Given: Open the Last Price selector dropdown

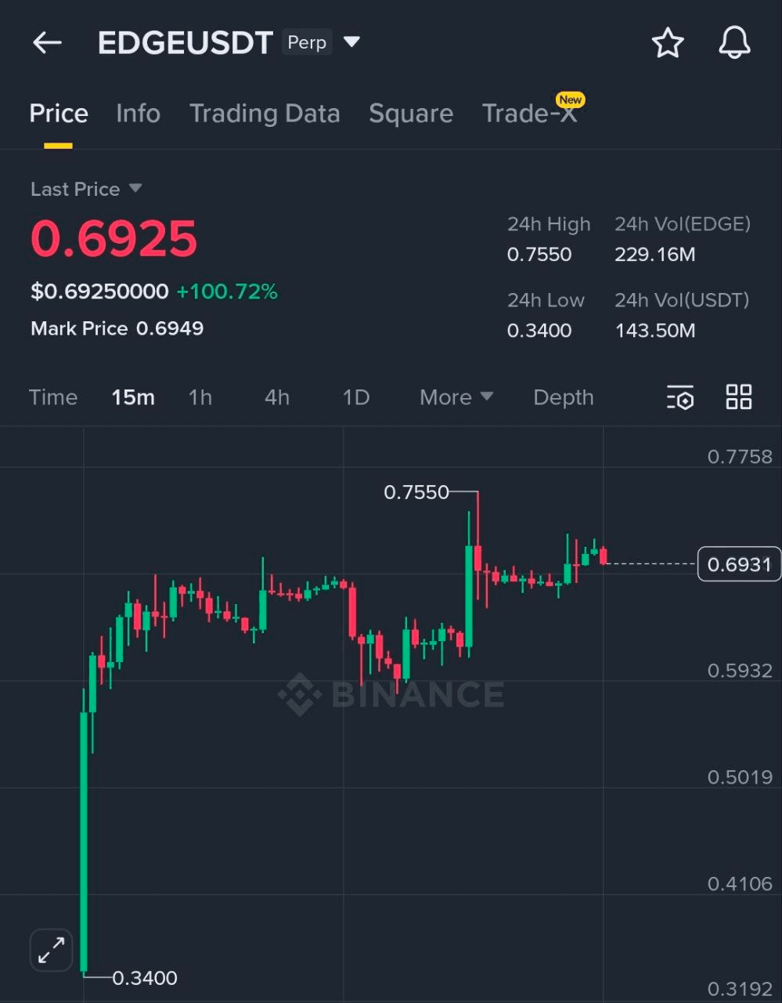Looking at the screenshot, I should point(86,189).
